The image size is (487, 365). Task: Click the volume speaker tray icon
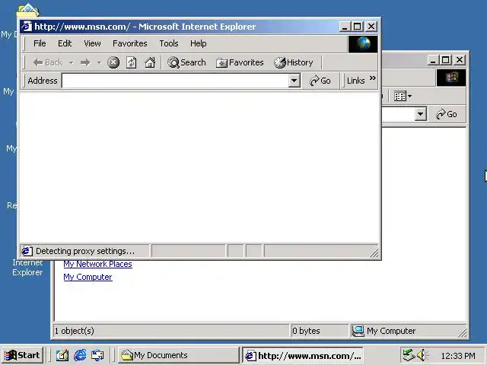422,355
